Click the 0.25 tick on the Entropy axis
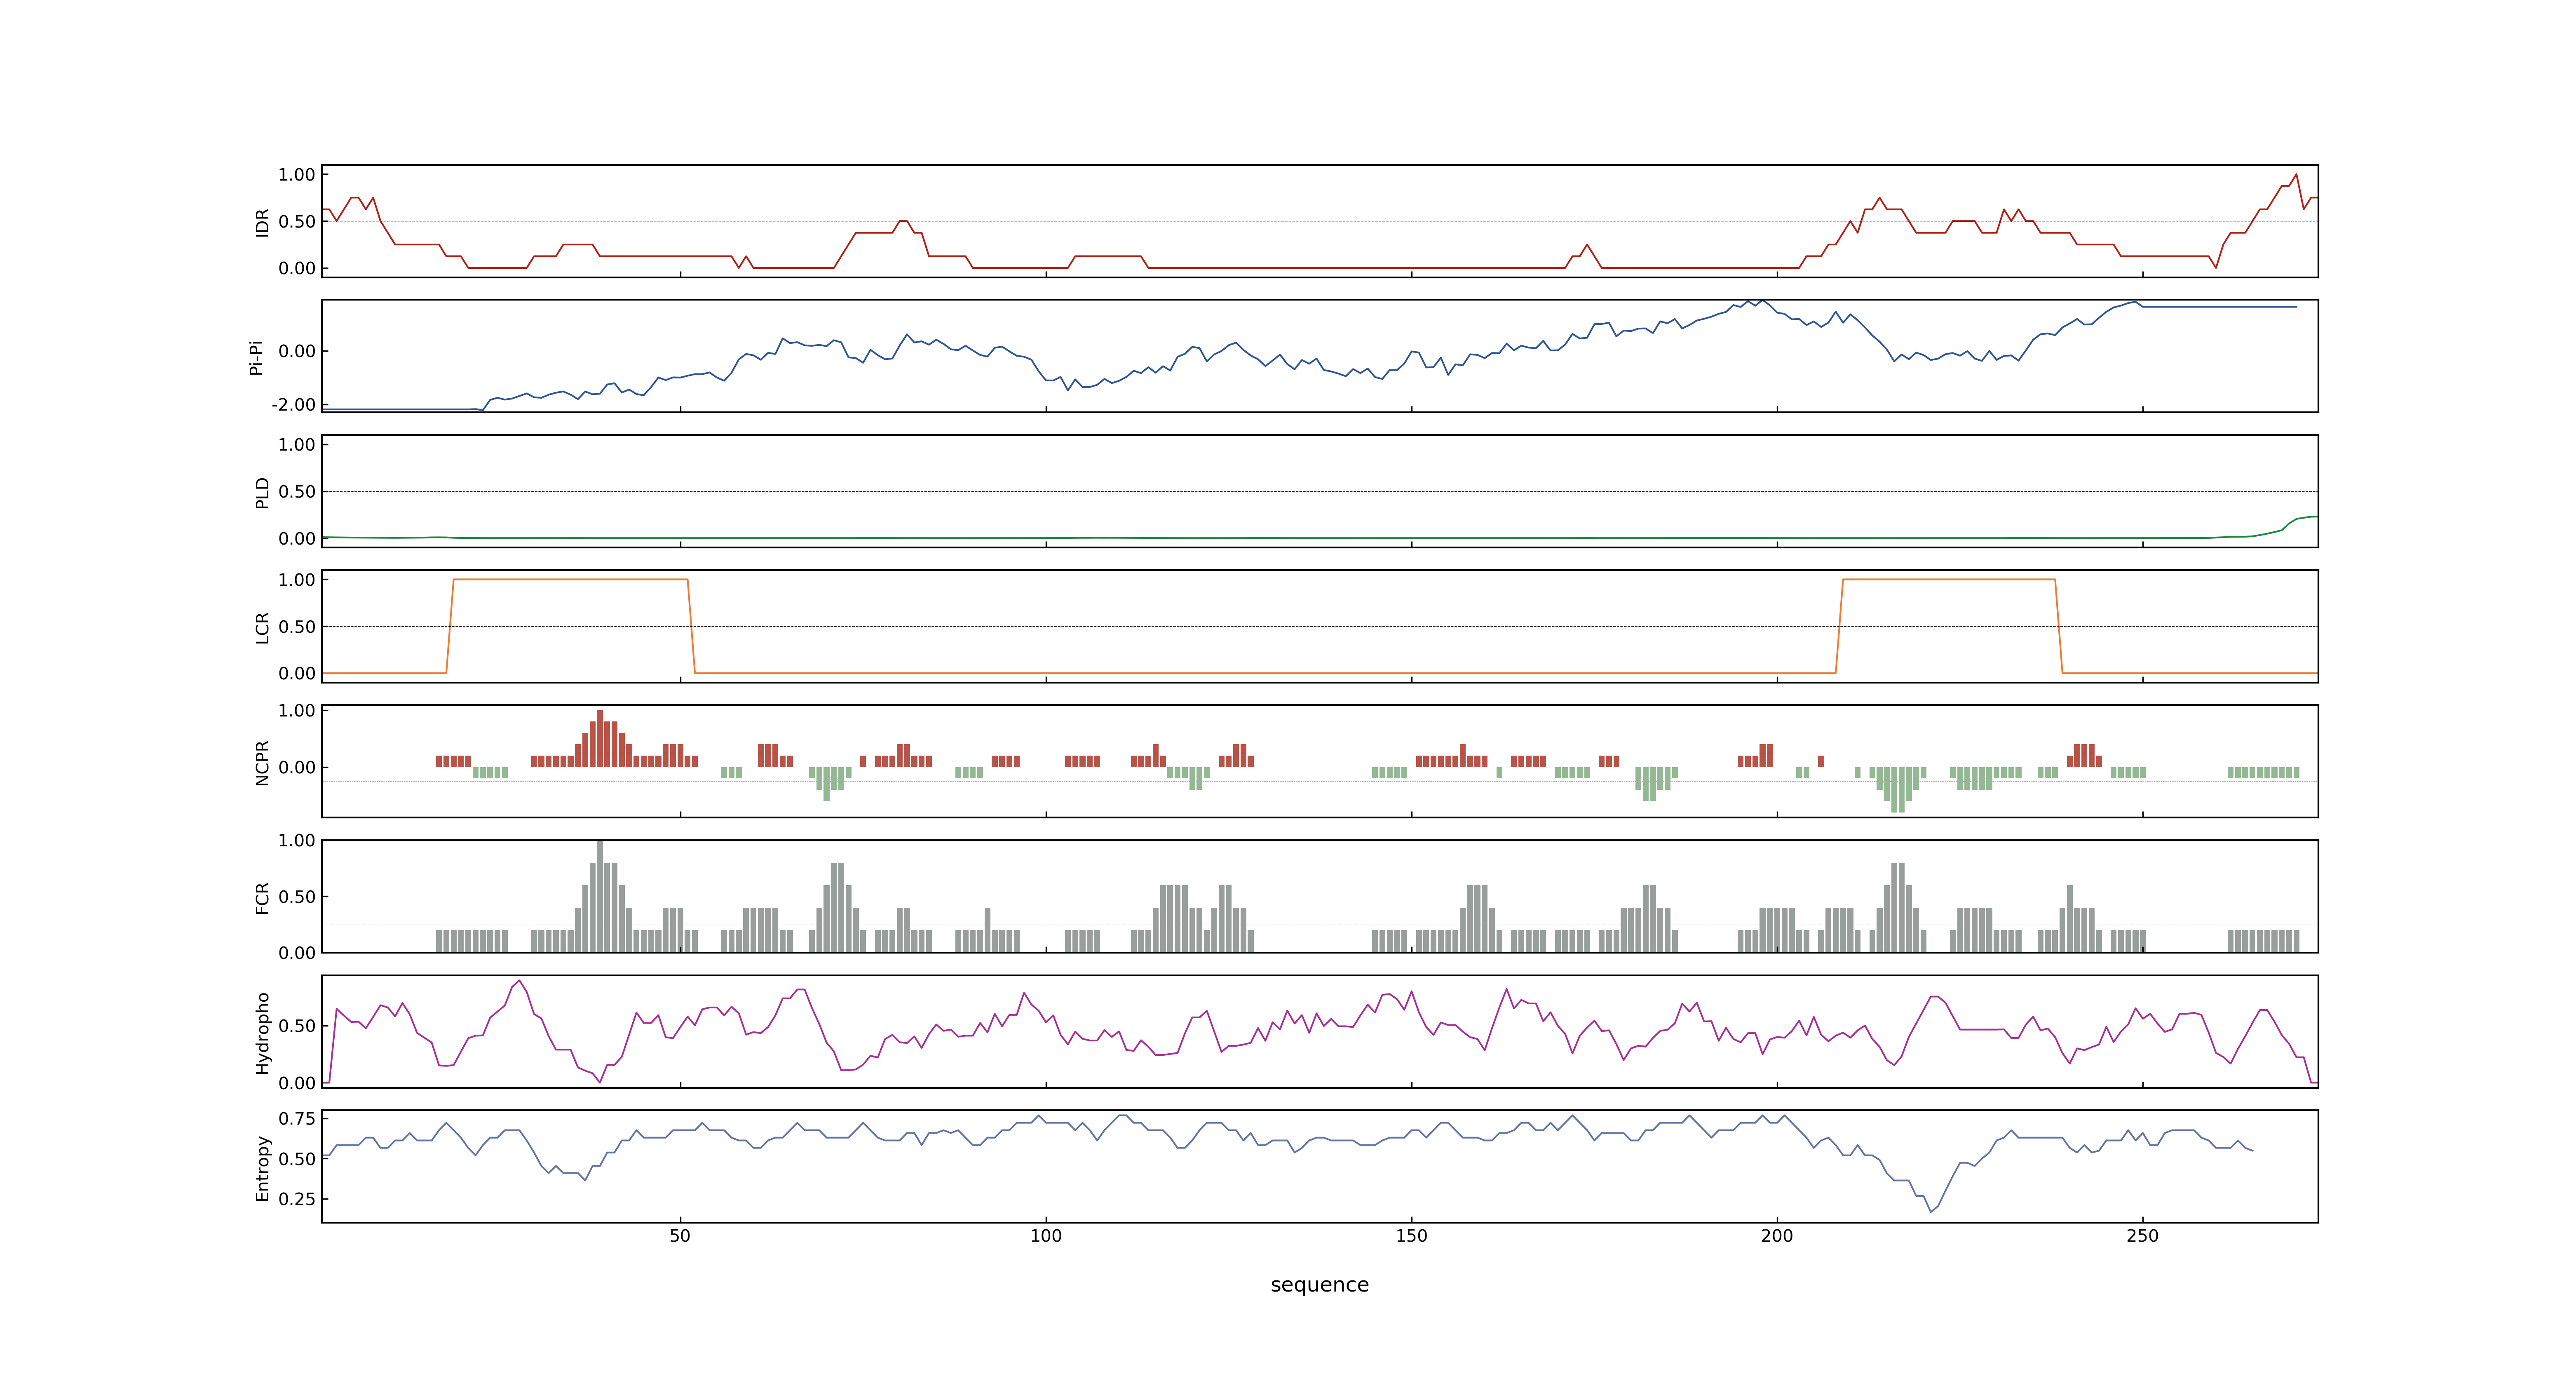This screenshot has height=1374, width=2576. click(297, 1199)
